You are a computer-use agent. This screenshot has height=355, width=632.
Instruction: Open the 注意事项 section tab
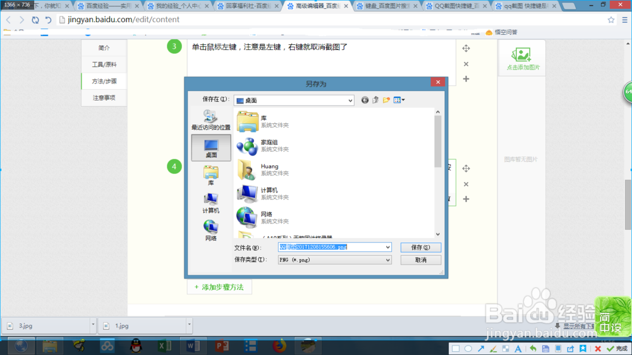tap(104, 97)
